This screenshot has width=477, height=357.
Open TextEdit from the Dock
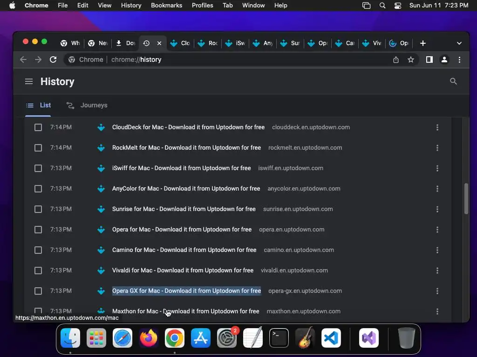253,338
